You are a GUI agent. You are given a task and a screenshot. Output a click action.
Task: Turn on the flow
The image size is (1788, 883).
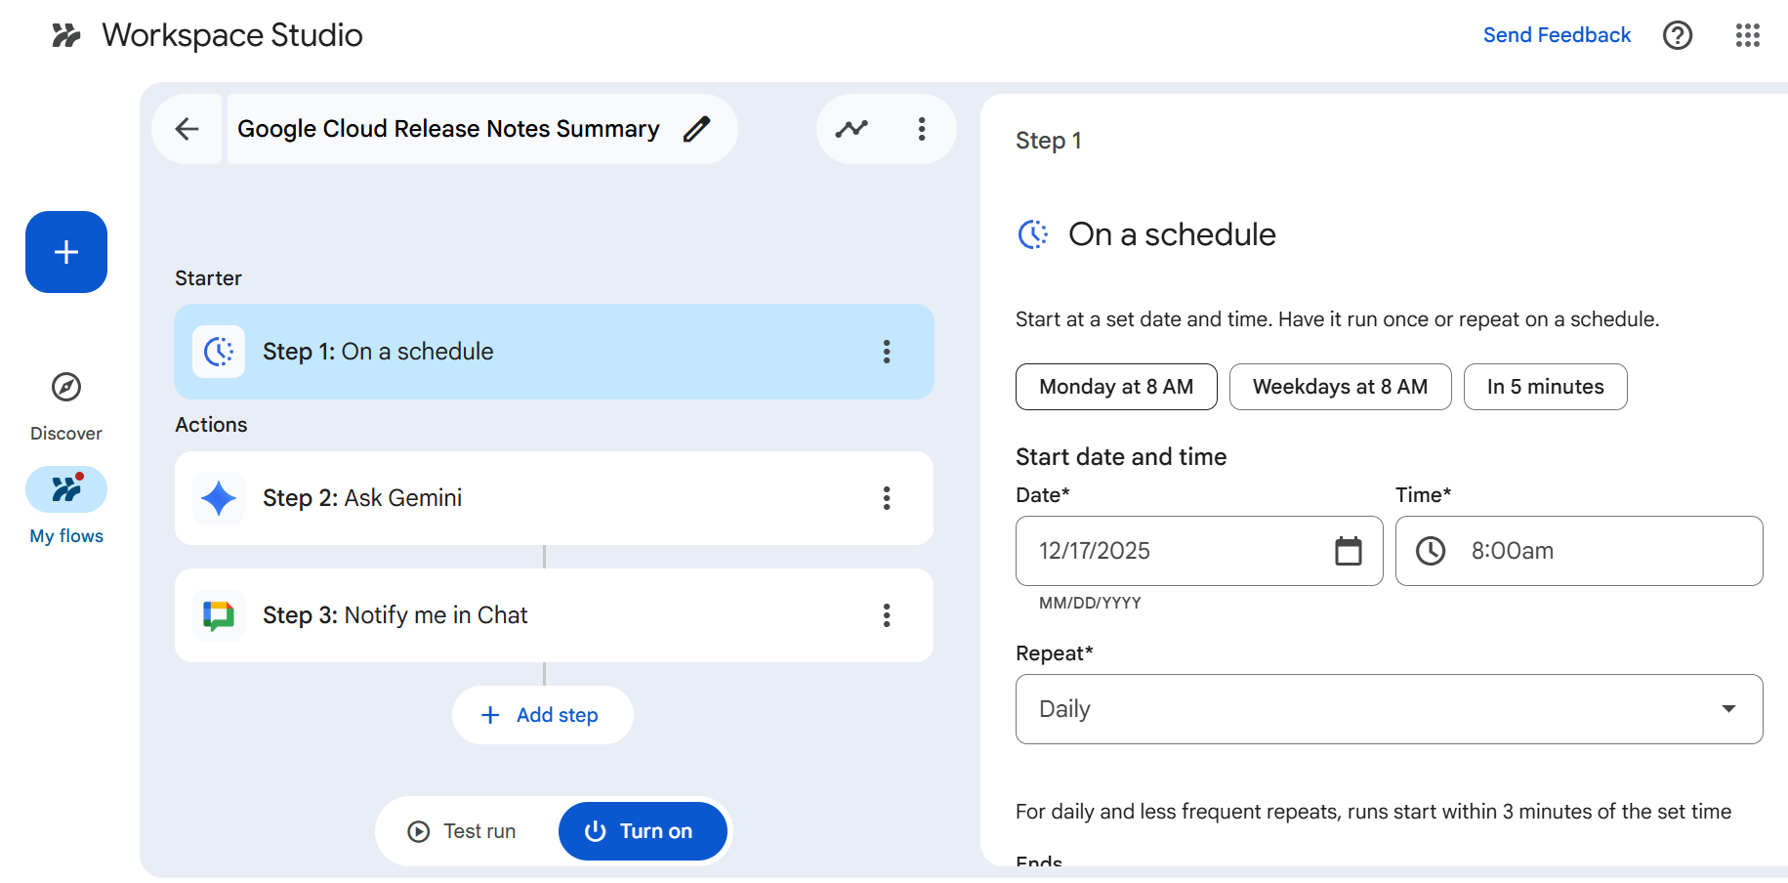point(642,831)
